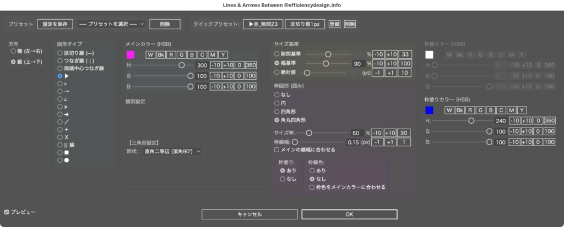Click the quick preset 登録 button

(334, 24)
